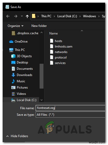Select the networks file
The image size is (108, 145).
(x=61, y=52)
